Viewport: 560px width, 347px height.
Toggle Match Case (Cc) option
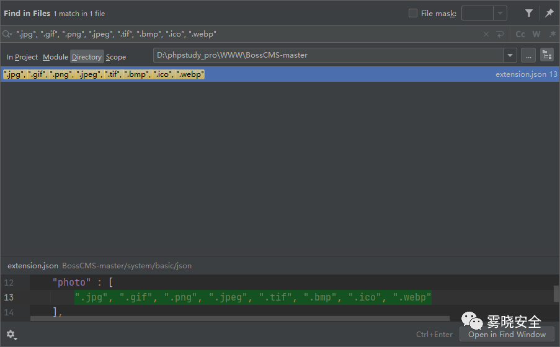point(520,34)
